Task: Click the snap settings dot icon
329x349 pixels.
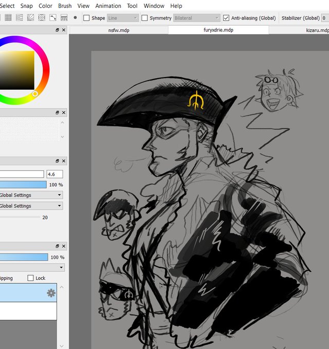Action: click(75, 17)
